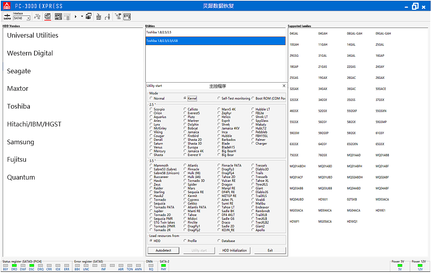This screenshot has height=273, width=431.
Task: Click the HDD Initialization button
Action: click(234, 251)
